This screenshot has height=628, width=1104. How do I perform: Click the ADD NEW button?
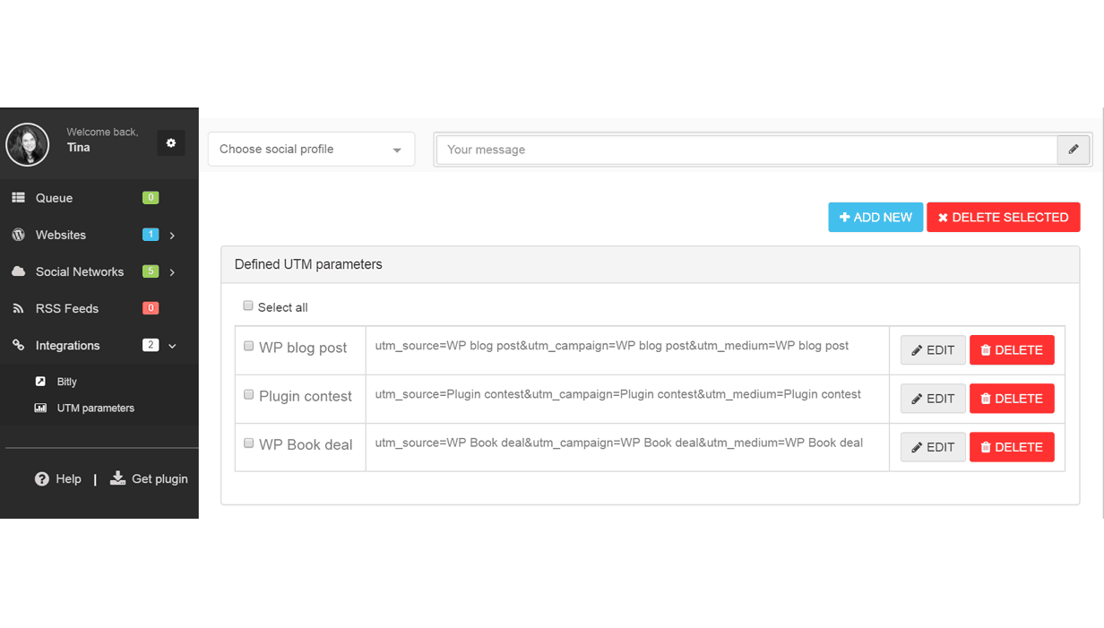tap(875, 218)
